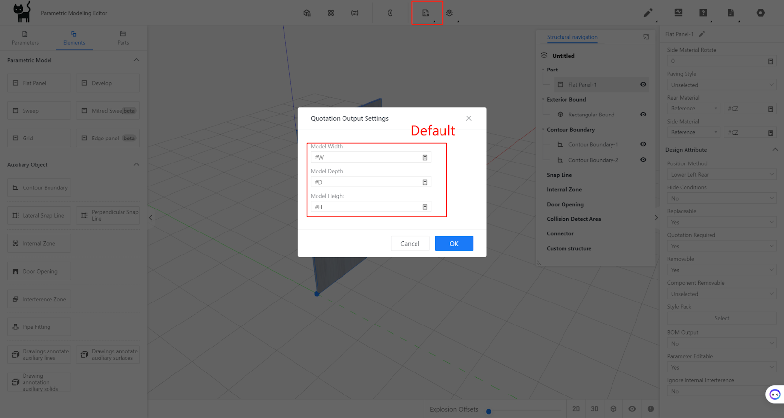Click the quotation output settings toolbar icon
The image size is (784, 418).
(425, 13)
